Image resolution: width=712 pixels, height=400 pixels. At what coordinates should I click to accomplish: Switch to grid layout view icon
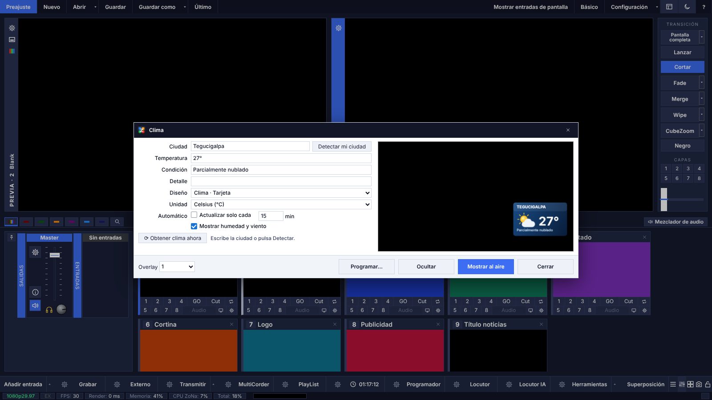pos(690,384)
